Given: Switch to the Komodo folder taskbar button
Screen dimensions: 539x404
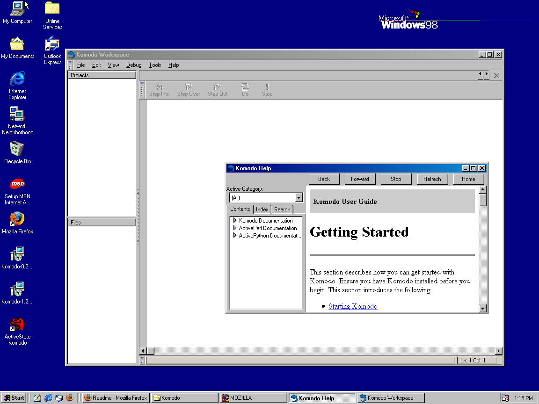Looking at the screenshot, I should 185,398.
